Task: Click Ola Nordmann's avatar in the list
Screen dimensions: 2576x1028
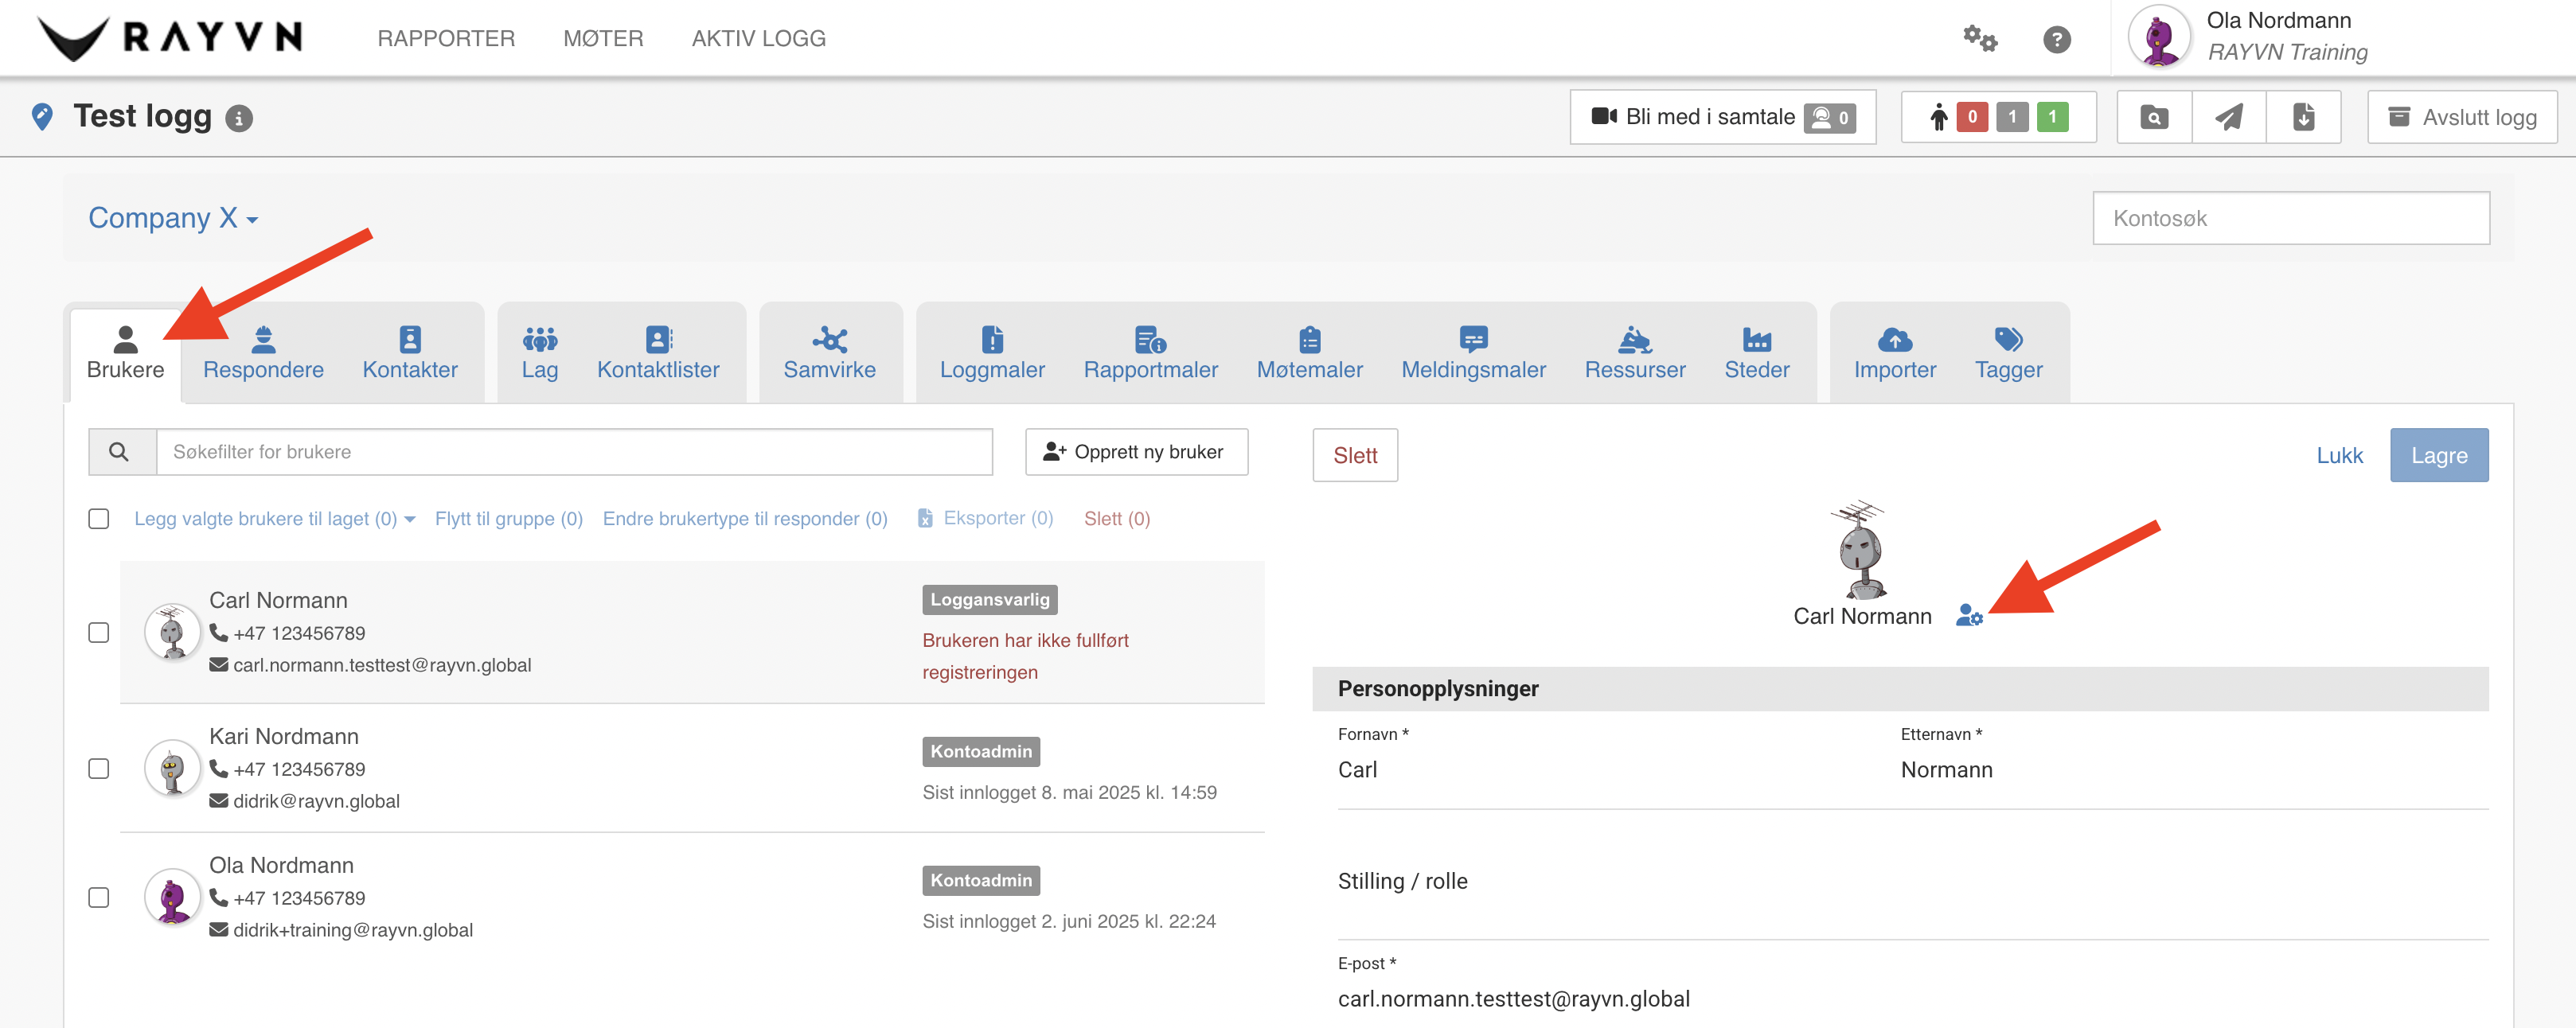Action: [172, 897]
